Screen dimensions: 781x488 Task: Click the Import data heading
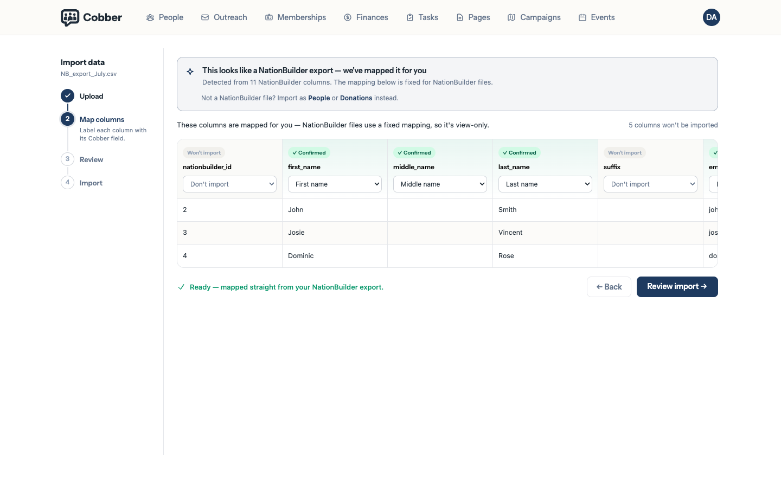(x=82, y=62)
